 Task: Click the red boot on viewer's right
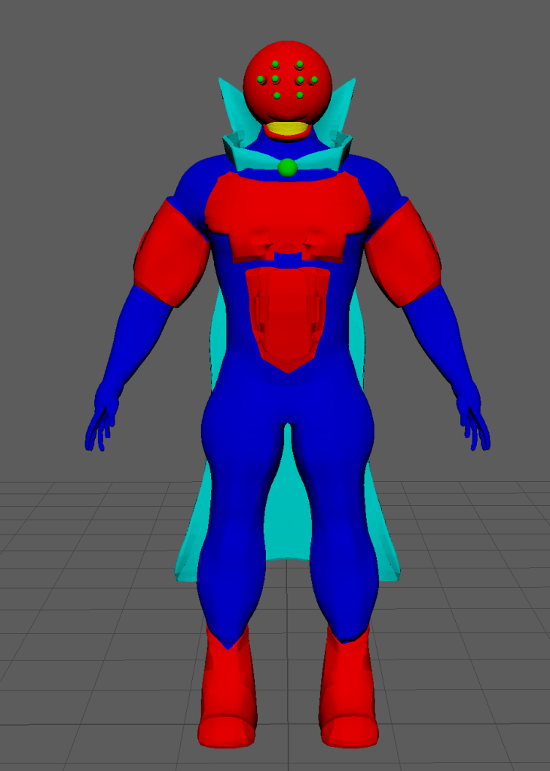click(347, 693)
